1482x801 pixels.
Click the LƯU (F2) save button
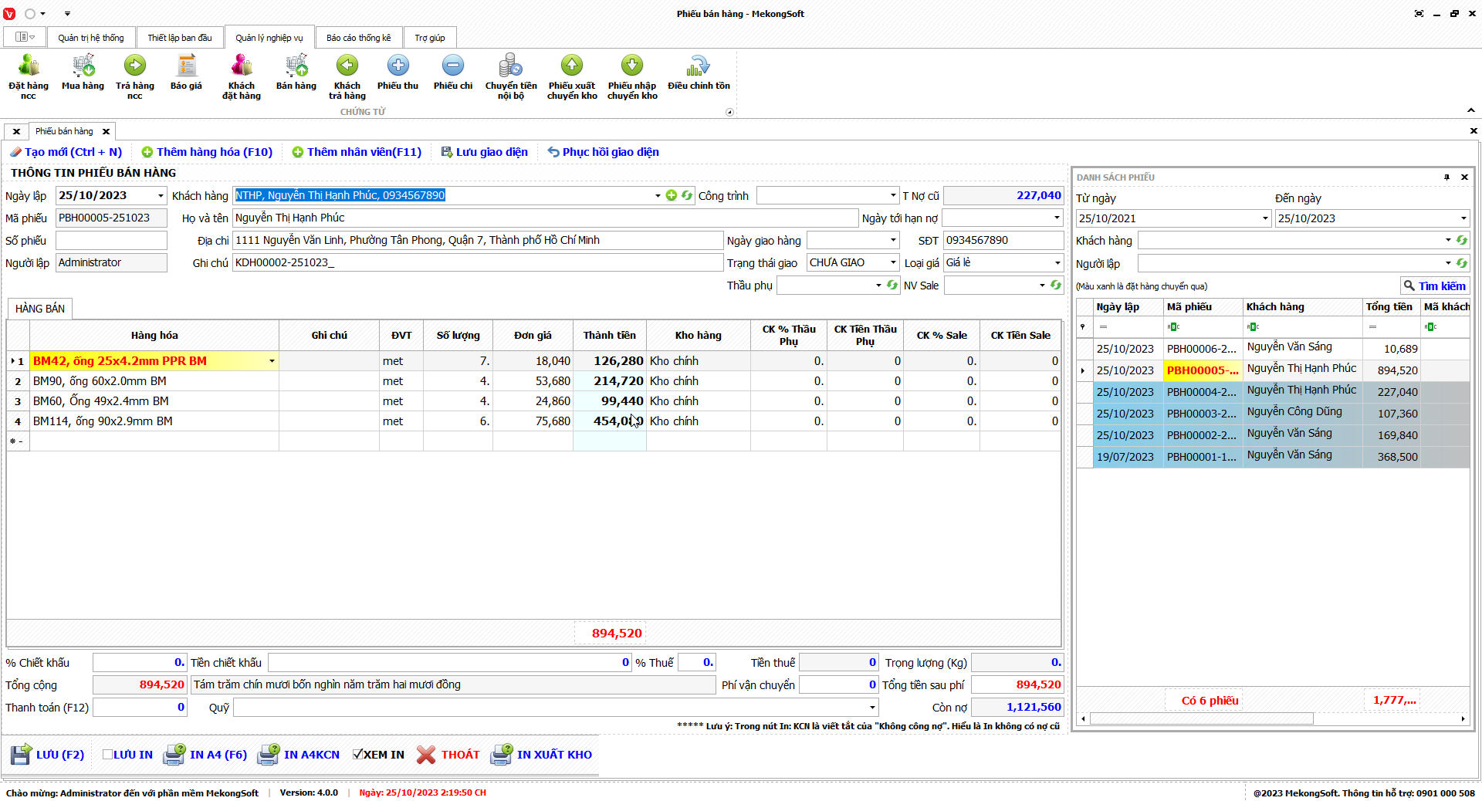coord(48,755)
